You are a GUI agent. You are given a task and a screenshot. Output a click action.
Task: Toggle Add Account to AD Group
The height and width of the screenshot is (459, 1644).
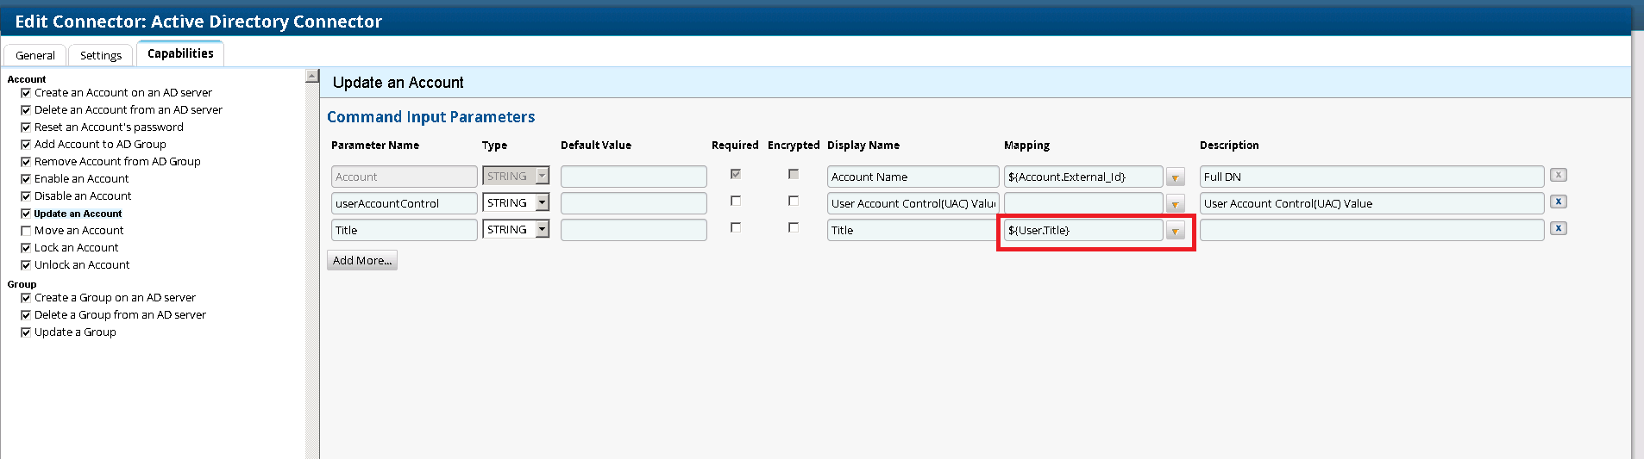point(26,145)
